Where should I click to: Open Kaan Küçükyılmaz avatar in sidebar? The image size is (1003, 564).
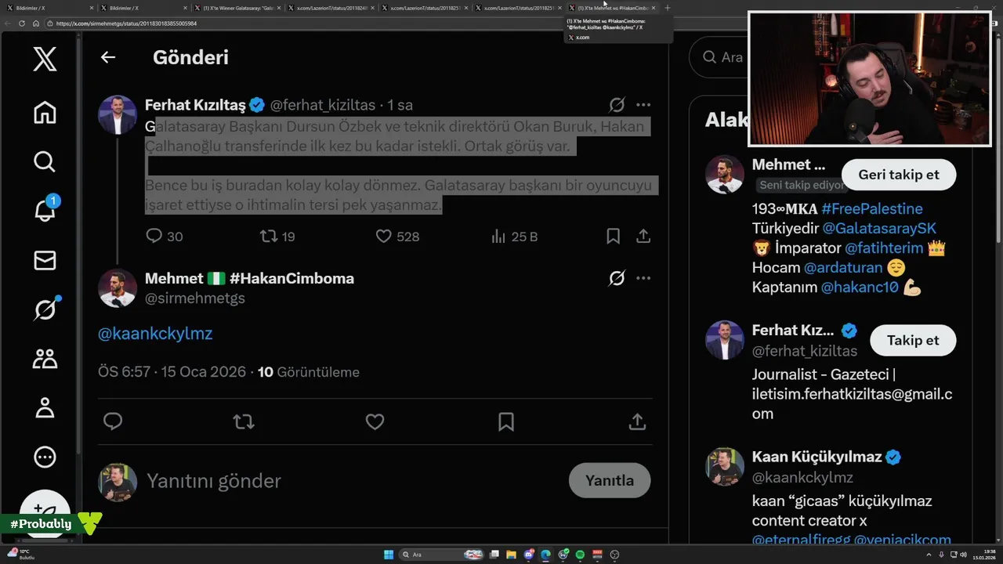click(x=725, y=466)
